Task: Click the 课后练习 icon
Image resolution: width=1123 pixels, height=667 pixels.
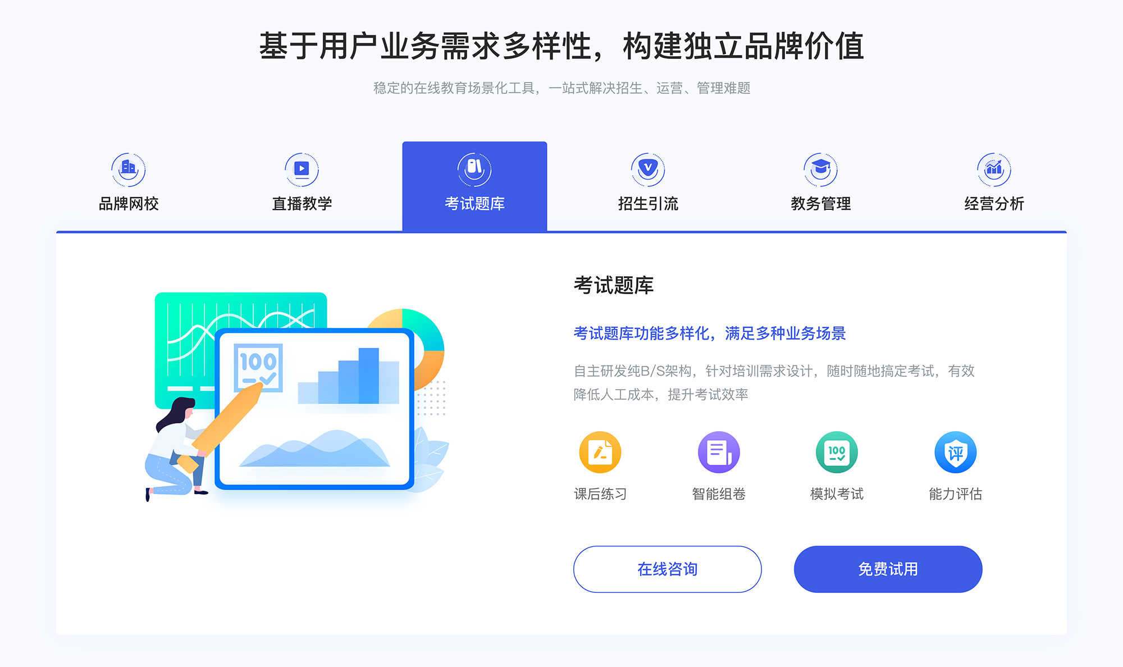Action: click(600, 456)
